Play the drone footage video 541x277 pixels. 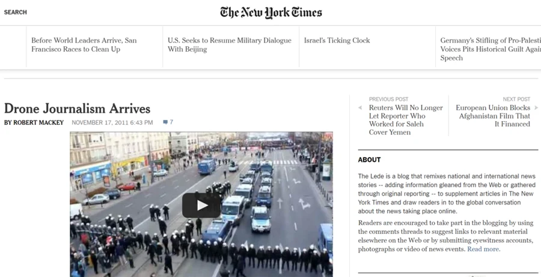[201, 206]
